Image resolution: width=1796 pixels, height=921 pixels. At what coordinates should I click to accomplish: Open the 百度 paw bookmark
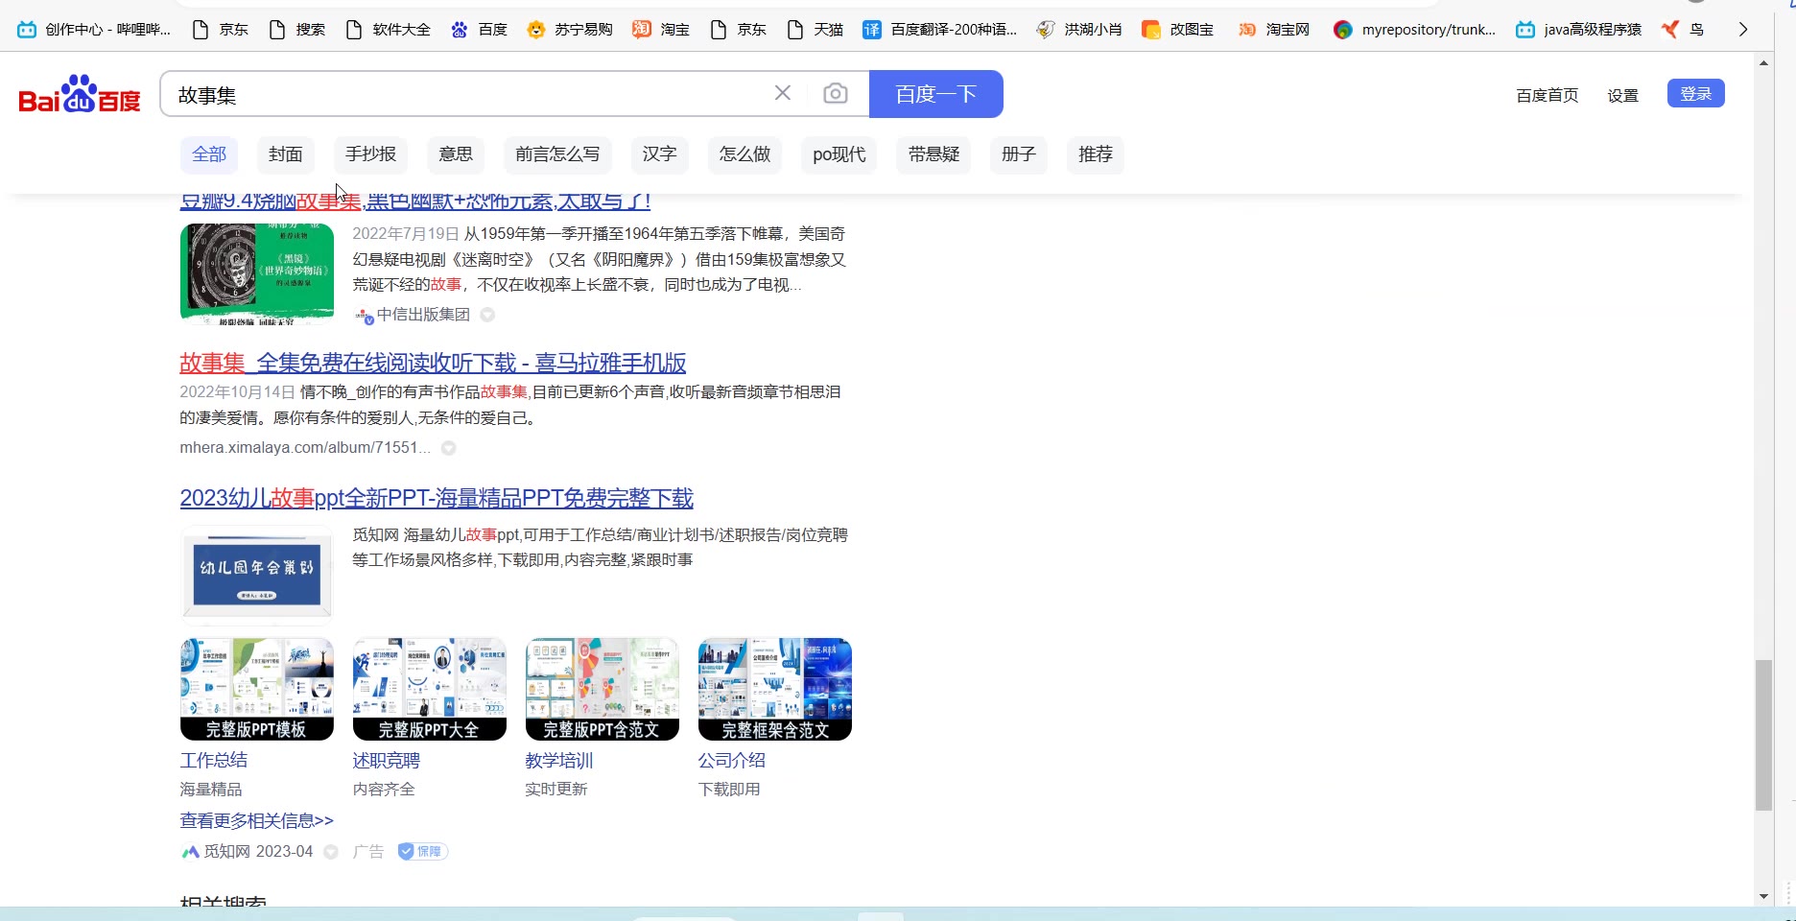pyautogui.click(x=479, y=30)
